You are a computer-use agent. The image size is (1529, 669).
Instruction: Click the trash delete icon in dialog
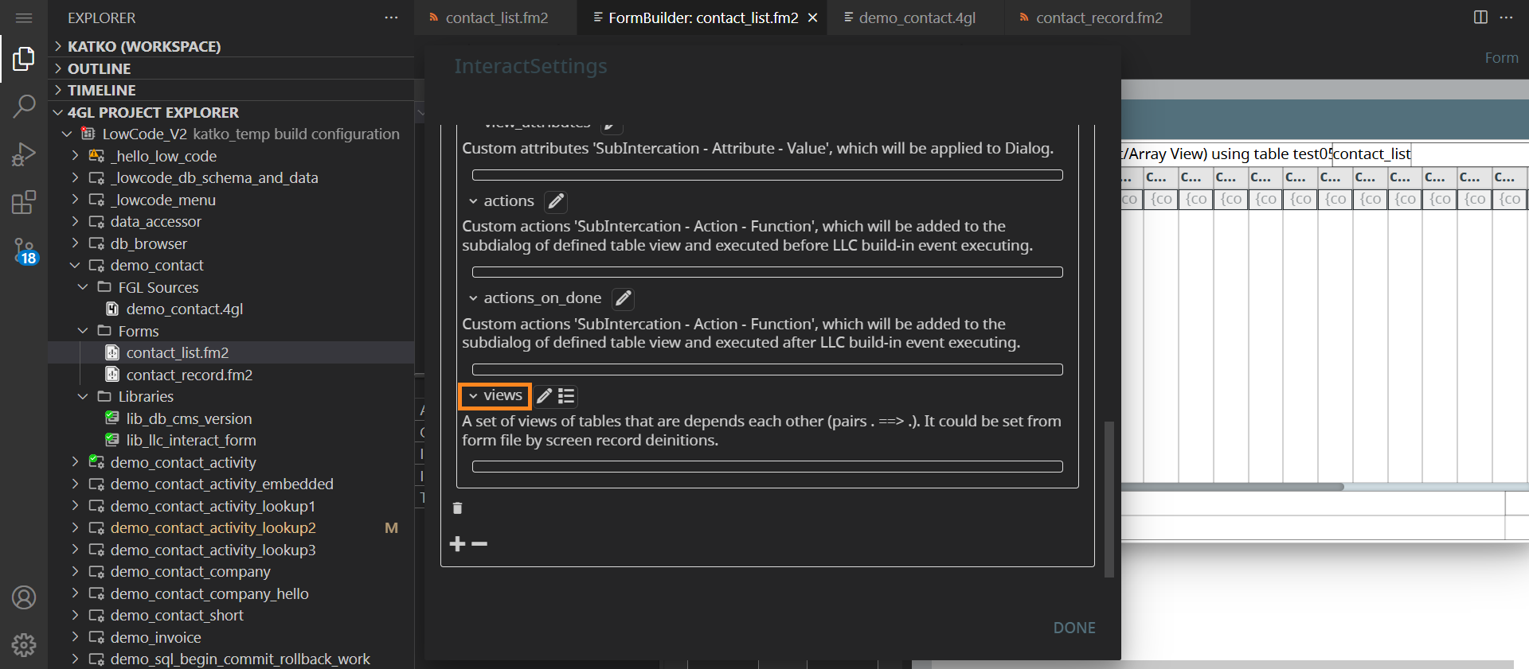pyautogui.click(x=457, y=508)
